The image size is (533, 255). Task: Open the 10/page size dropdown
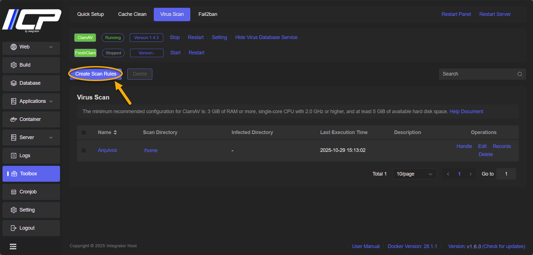(x=414, y=174)
